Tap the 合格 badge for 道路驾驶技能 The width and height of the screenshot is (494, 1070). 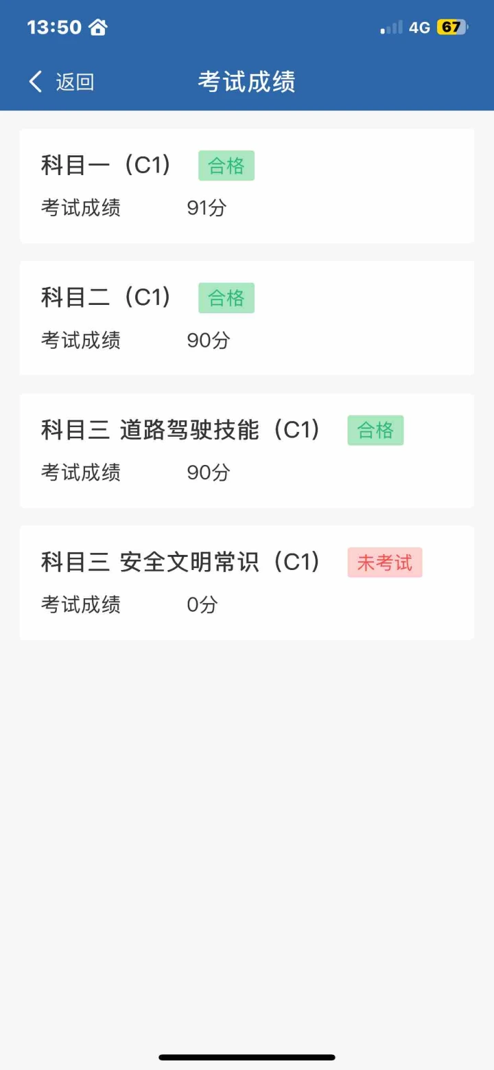pos(375,431)
